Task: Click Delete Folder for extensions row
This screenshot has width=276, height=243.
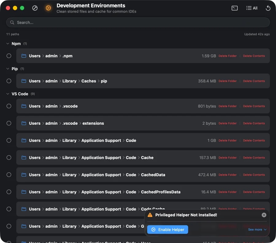Action: coord(228,123)
